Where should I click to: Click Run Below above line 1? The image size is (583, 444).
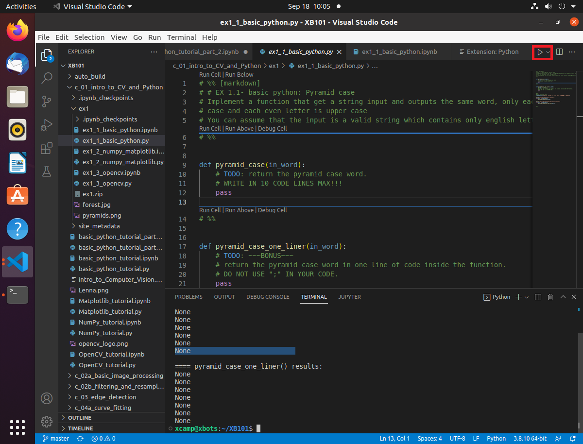coord(239,75)
